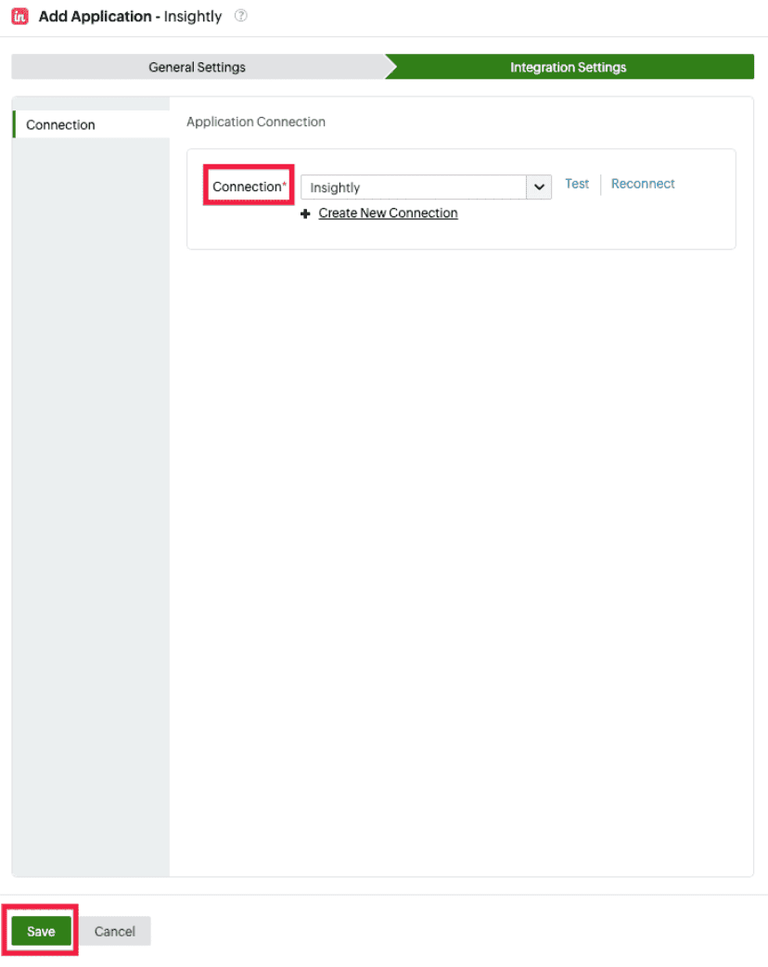
Task: Click the Insightly app logo icon
Action: click(19, 17)
